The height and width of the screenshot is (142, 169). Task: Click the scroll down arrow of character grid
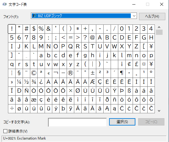159,111
